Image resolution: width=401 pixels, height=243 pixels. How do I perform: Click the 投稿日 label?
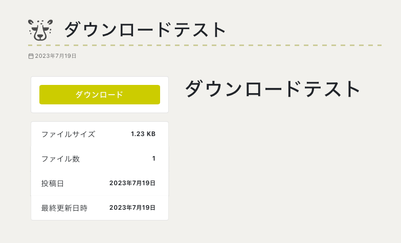(x=53, y=183)
